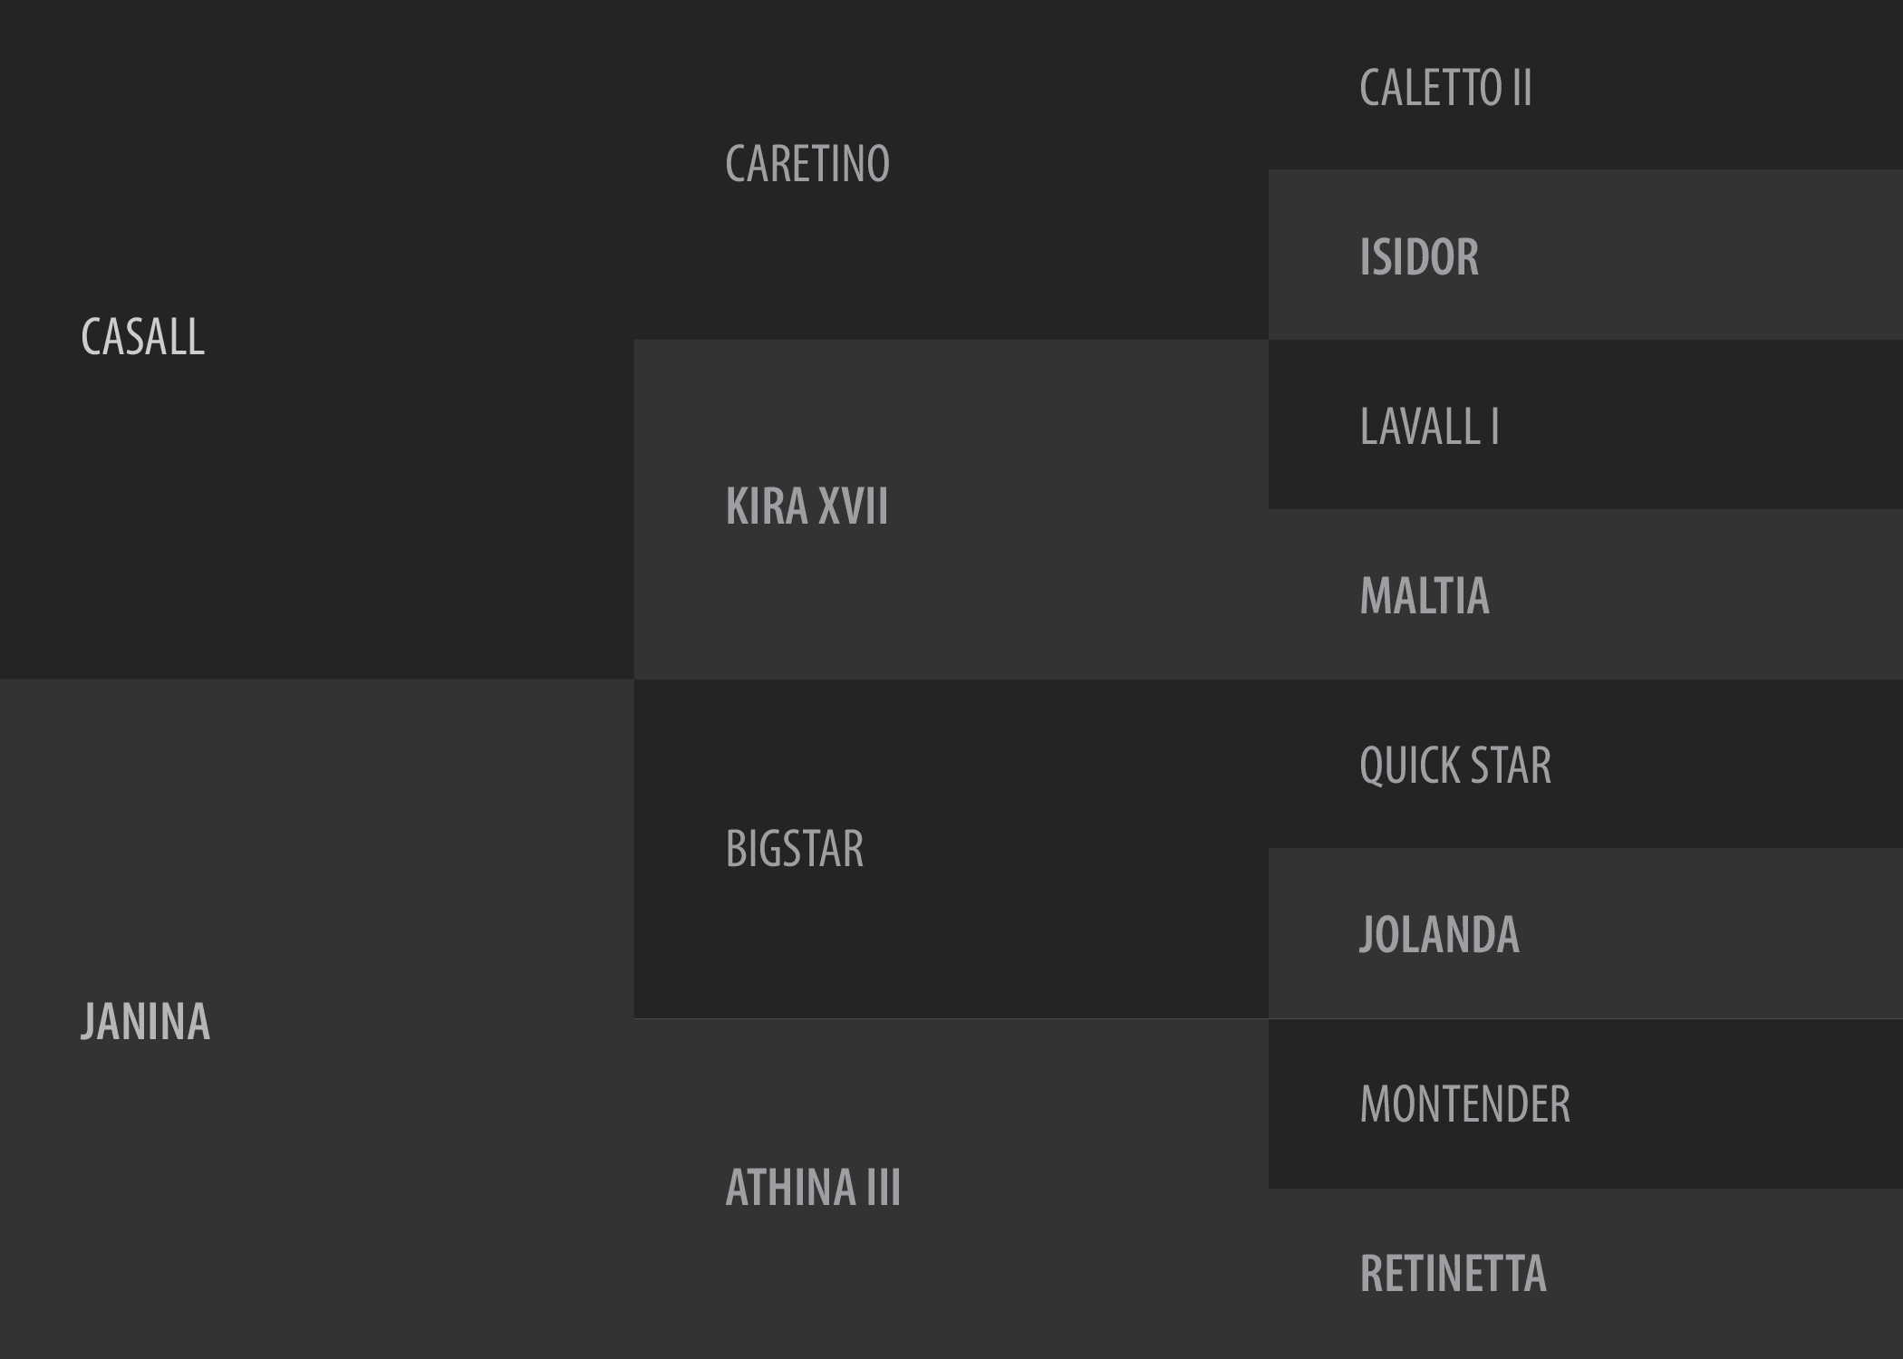The image size is (1903, 1359).
Task: Open the CARETINO pedigree entry
Action: pyautogui.click(x=807, y=164)
